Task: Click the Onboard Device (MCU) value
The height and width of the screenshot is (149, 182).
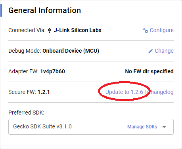Action: point(71,51)
